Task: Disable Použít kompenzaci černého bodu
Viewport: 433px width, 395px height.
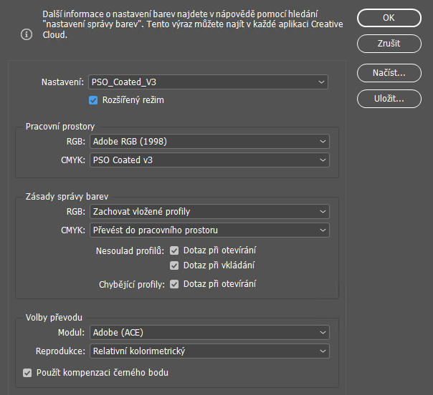Action: tap(27, 373)
